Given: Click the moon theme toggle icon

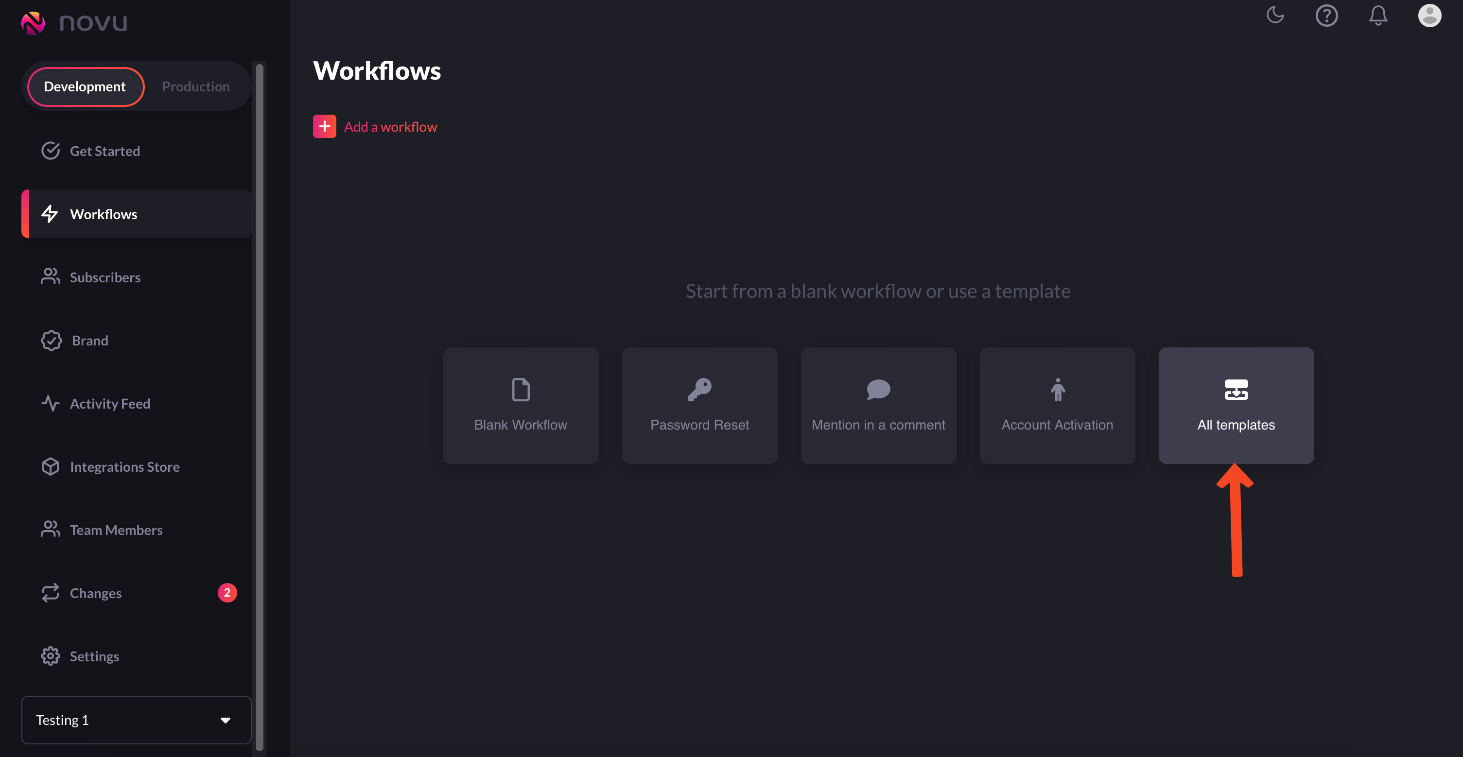Looking at the screenshot, I should coord(1275,15).
